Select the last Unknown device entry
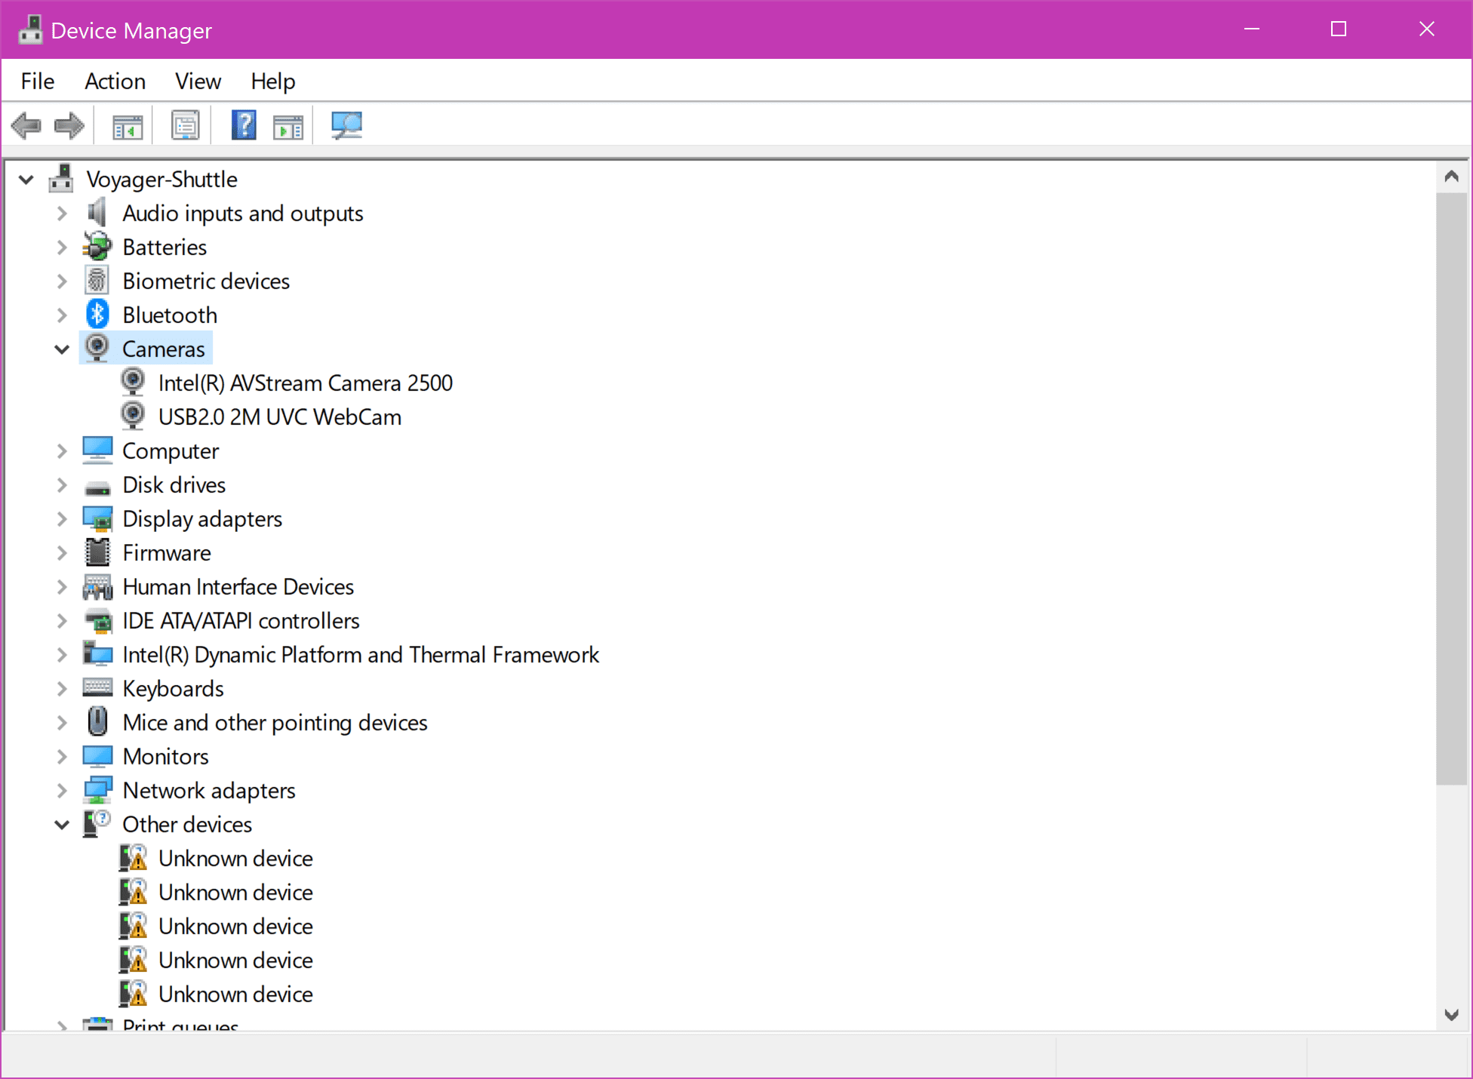Viewport: 1473px width, 1079px height. (235, 994)
